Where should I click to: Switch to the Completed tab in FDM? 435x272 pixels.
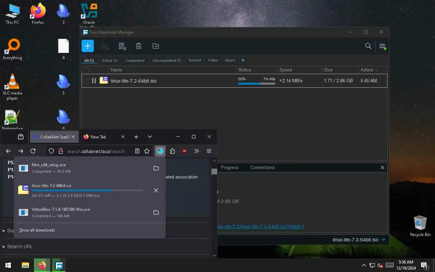135,61
